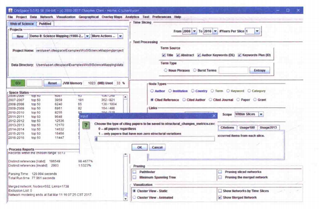319x209 pixels.
Task: Click OK in the Input dialog
Action: pos(139,147)
